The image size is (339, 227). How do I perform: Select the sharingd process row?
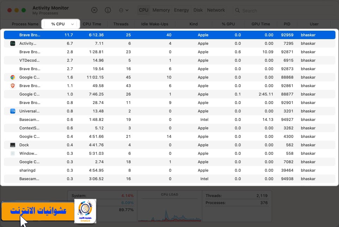tap(169, 170)
